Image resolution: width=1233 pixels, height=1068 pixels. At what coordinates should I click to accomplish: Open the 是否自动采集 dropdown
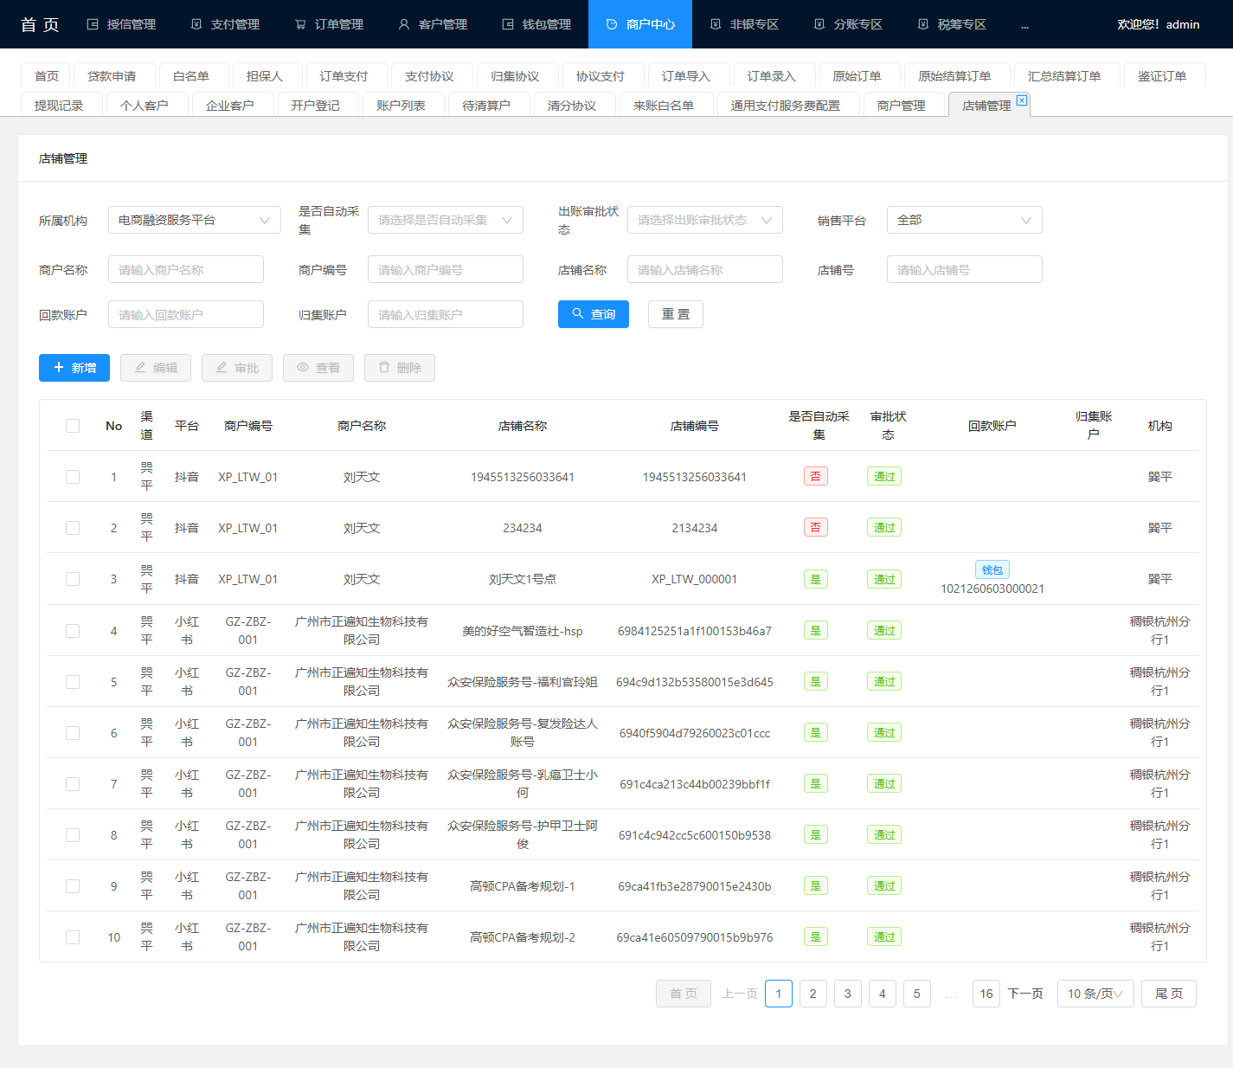[x=446, y=220]
